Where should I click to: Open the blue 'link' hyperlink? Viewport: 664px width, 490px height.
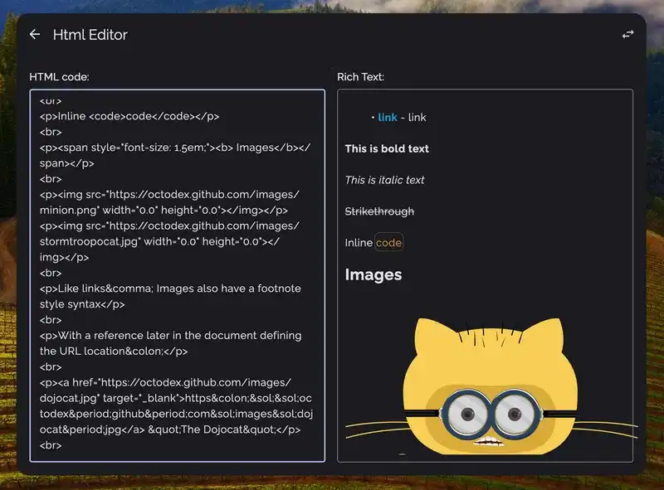[x=388, y=117]
